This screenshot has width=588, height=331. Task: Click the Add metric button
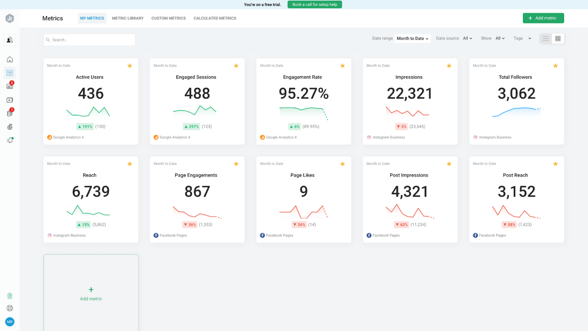coord(543,18)
